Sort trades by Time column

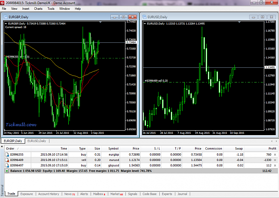coord(50,148)
